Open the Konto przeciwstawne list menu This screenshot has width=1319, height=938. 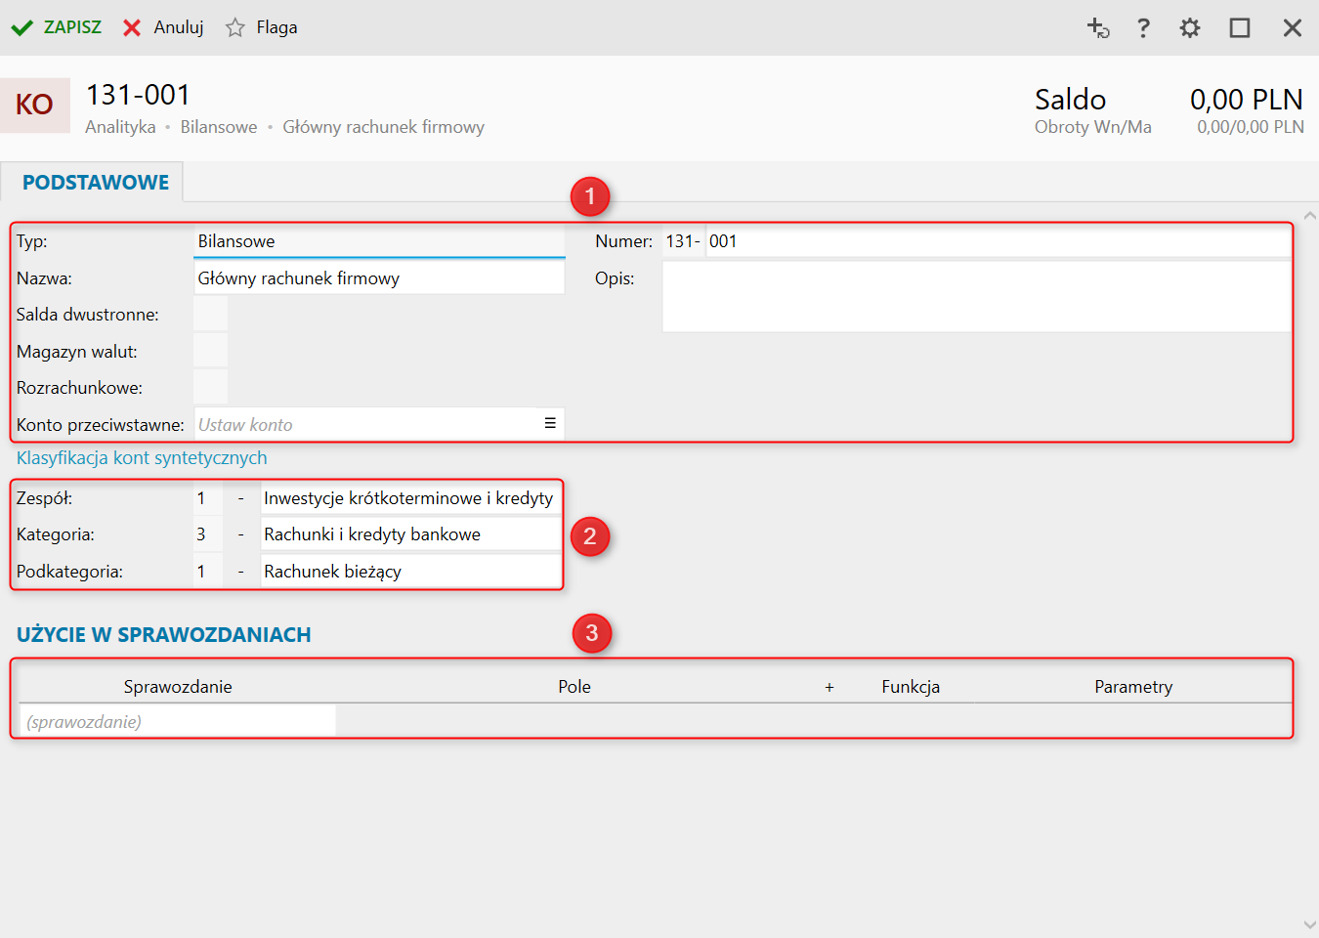pos(550,424)
